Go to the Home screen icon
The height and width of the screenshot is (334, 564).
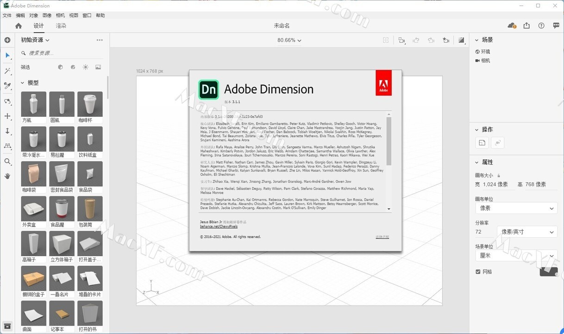(19, 26)
